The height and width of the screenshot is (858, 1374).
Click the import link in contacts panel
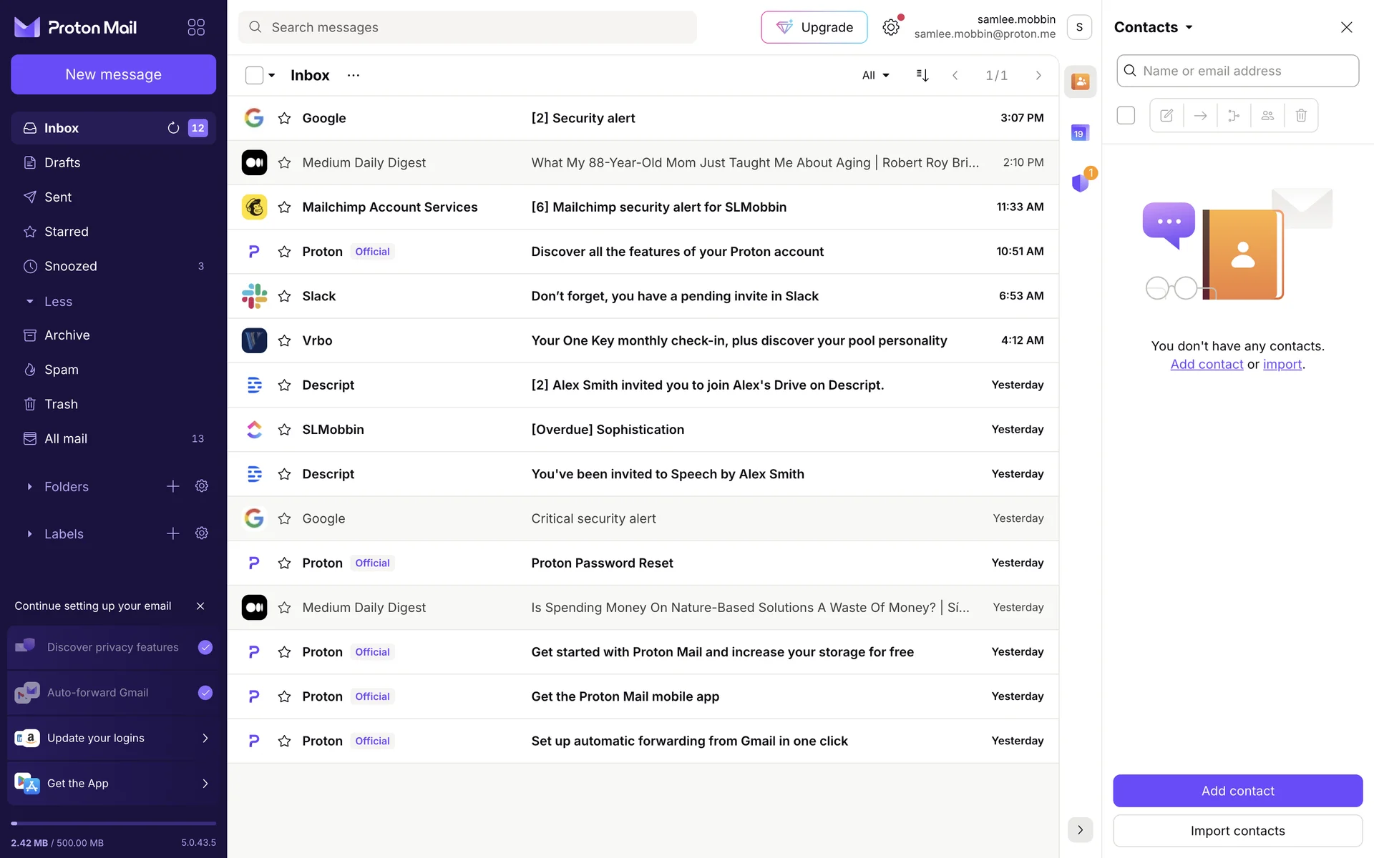pos(1282,364)
